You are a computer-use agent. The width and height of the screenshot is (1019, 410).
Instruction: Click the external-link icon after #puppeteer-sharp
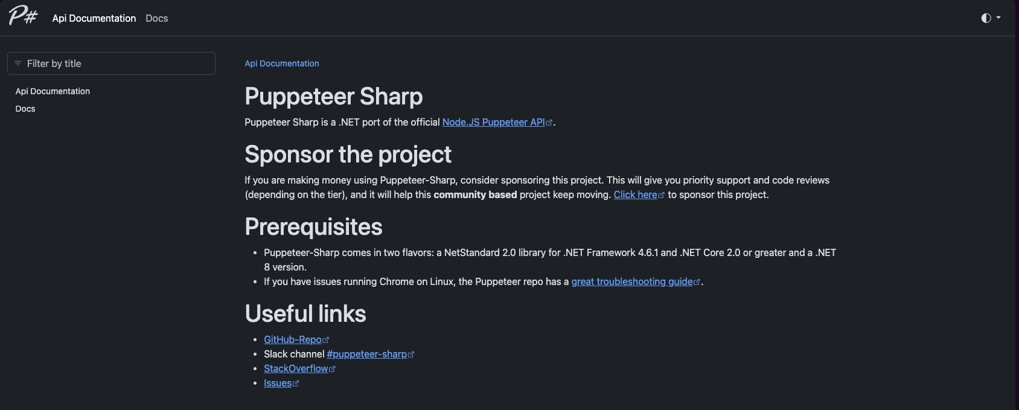[411, 353]
